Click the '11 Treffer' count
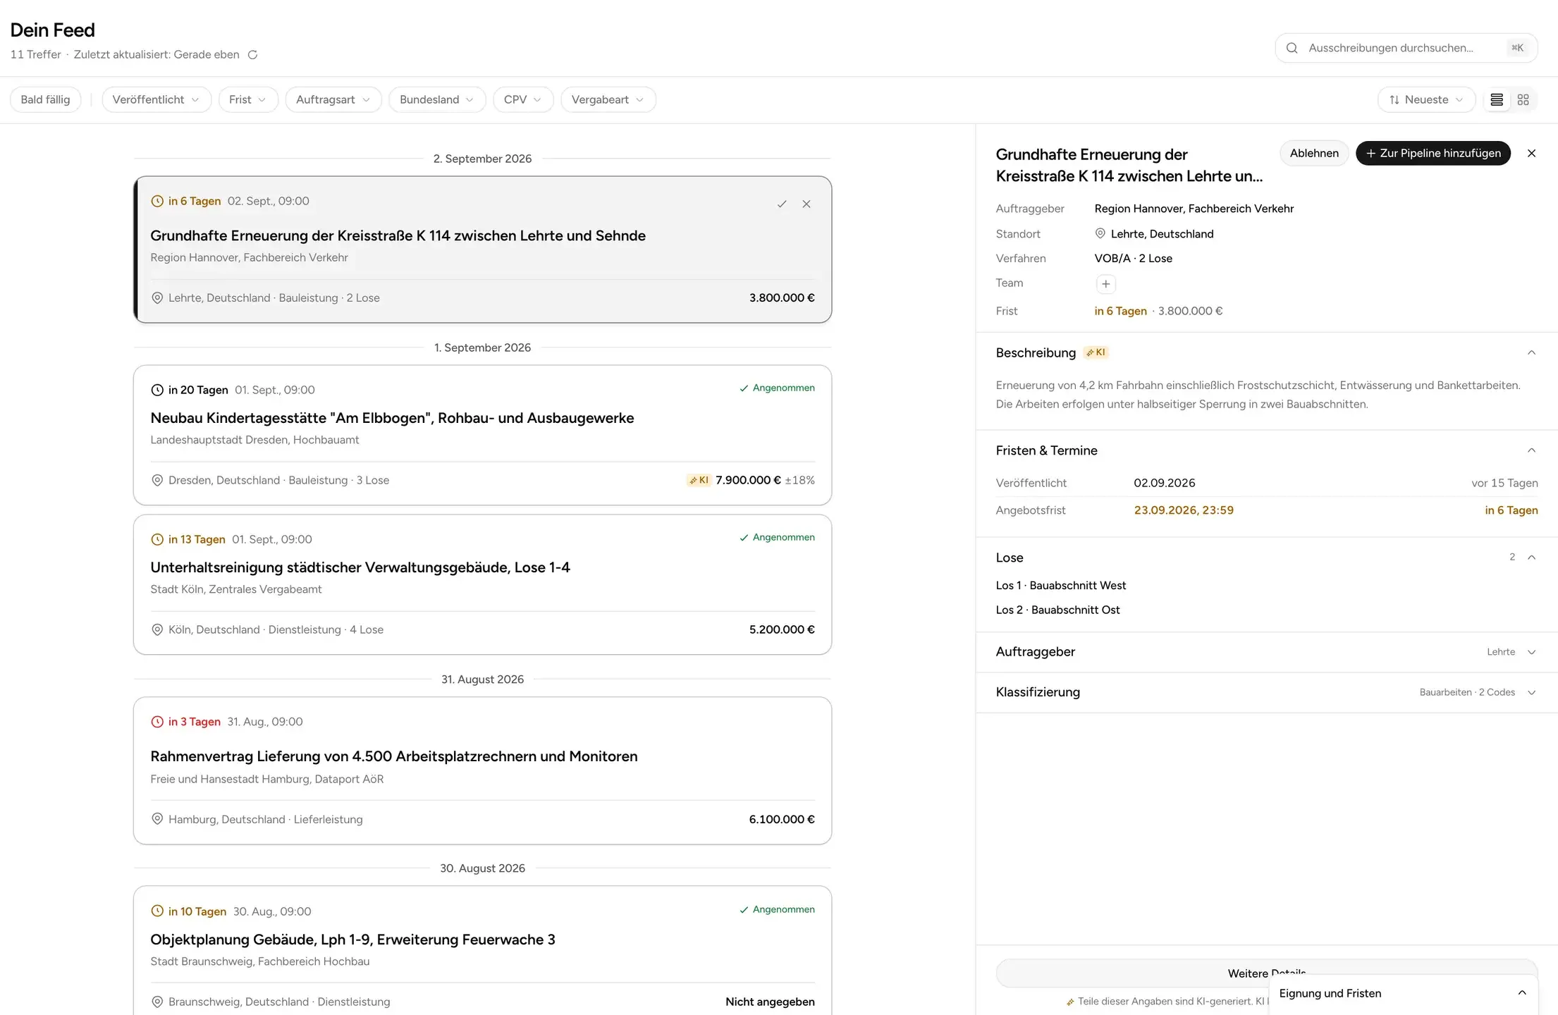 (35, 55)
